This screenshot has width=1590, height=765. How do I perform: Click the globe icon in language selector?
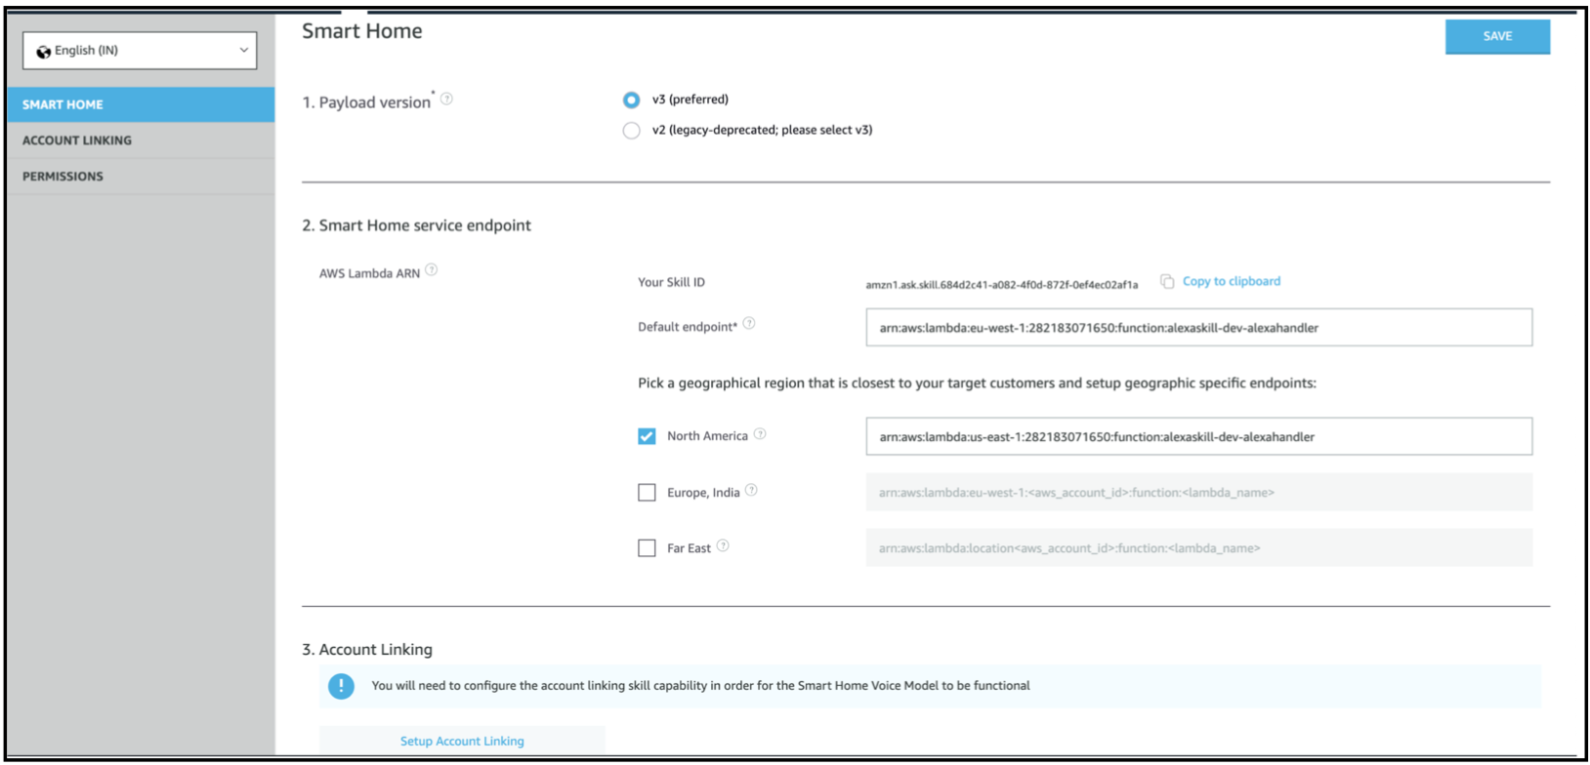pyautogui.click(x=43, y=52)
